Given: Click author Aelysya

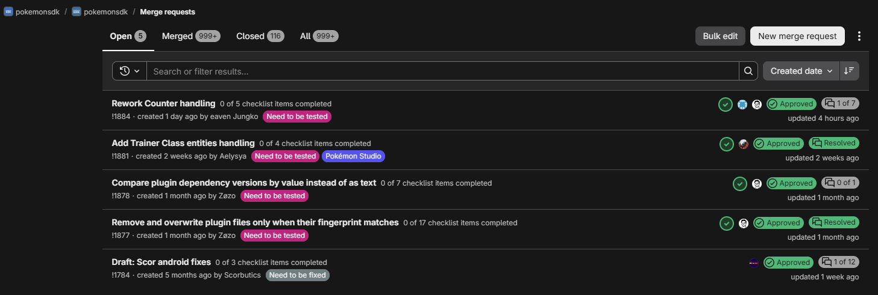Looking at the screenshot, I should (233, 156).
